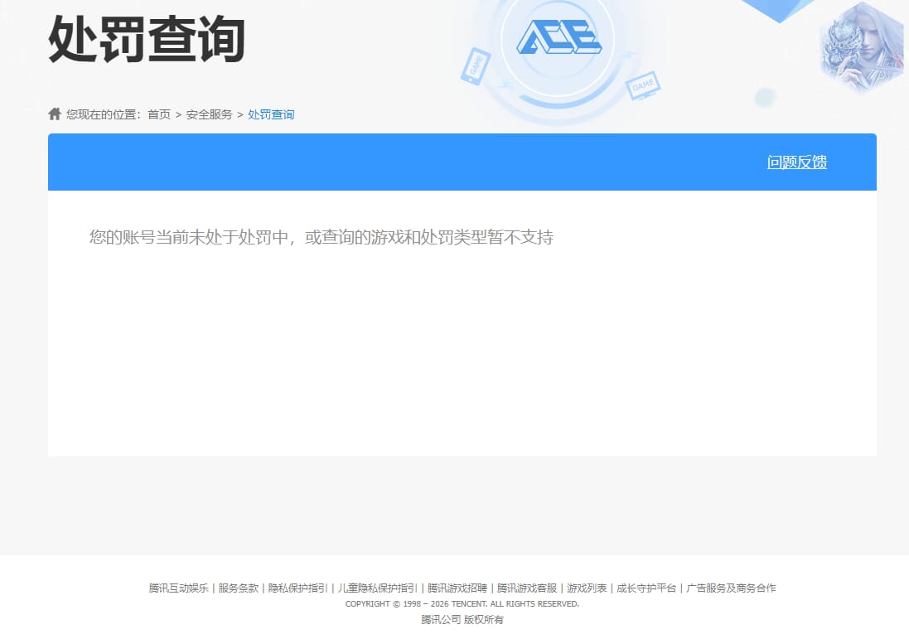Viewport: 909px width, 639px height.
Task: Click the account punishment status message
Action: coord(322,237)
